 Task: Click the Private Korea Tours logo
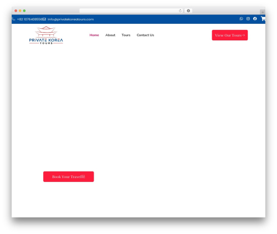pyautogui.click(x=46, y=35)
